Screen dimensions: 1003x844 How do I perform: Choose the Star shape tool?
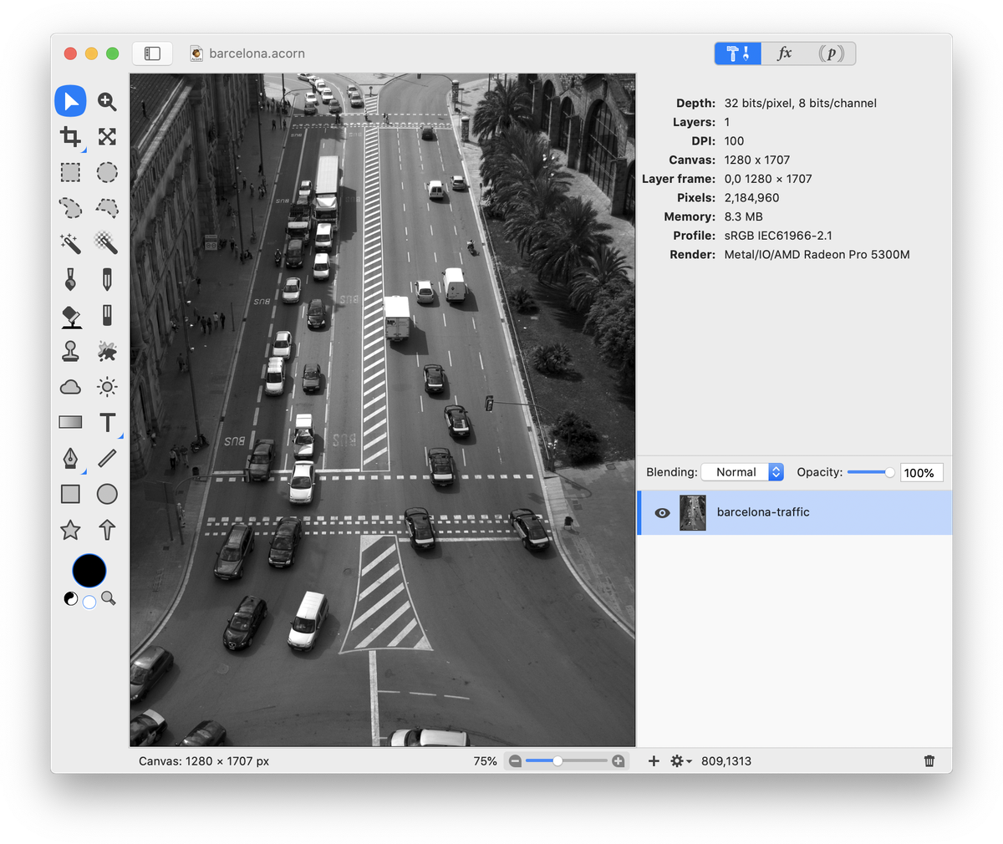point(70,530)
